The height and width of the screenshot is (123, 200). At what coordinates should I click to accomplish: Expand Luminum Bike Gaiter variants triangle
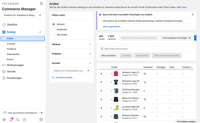101,108
